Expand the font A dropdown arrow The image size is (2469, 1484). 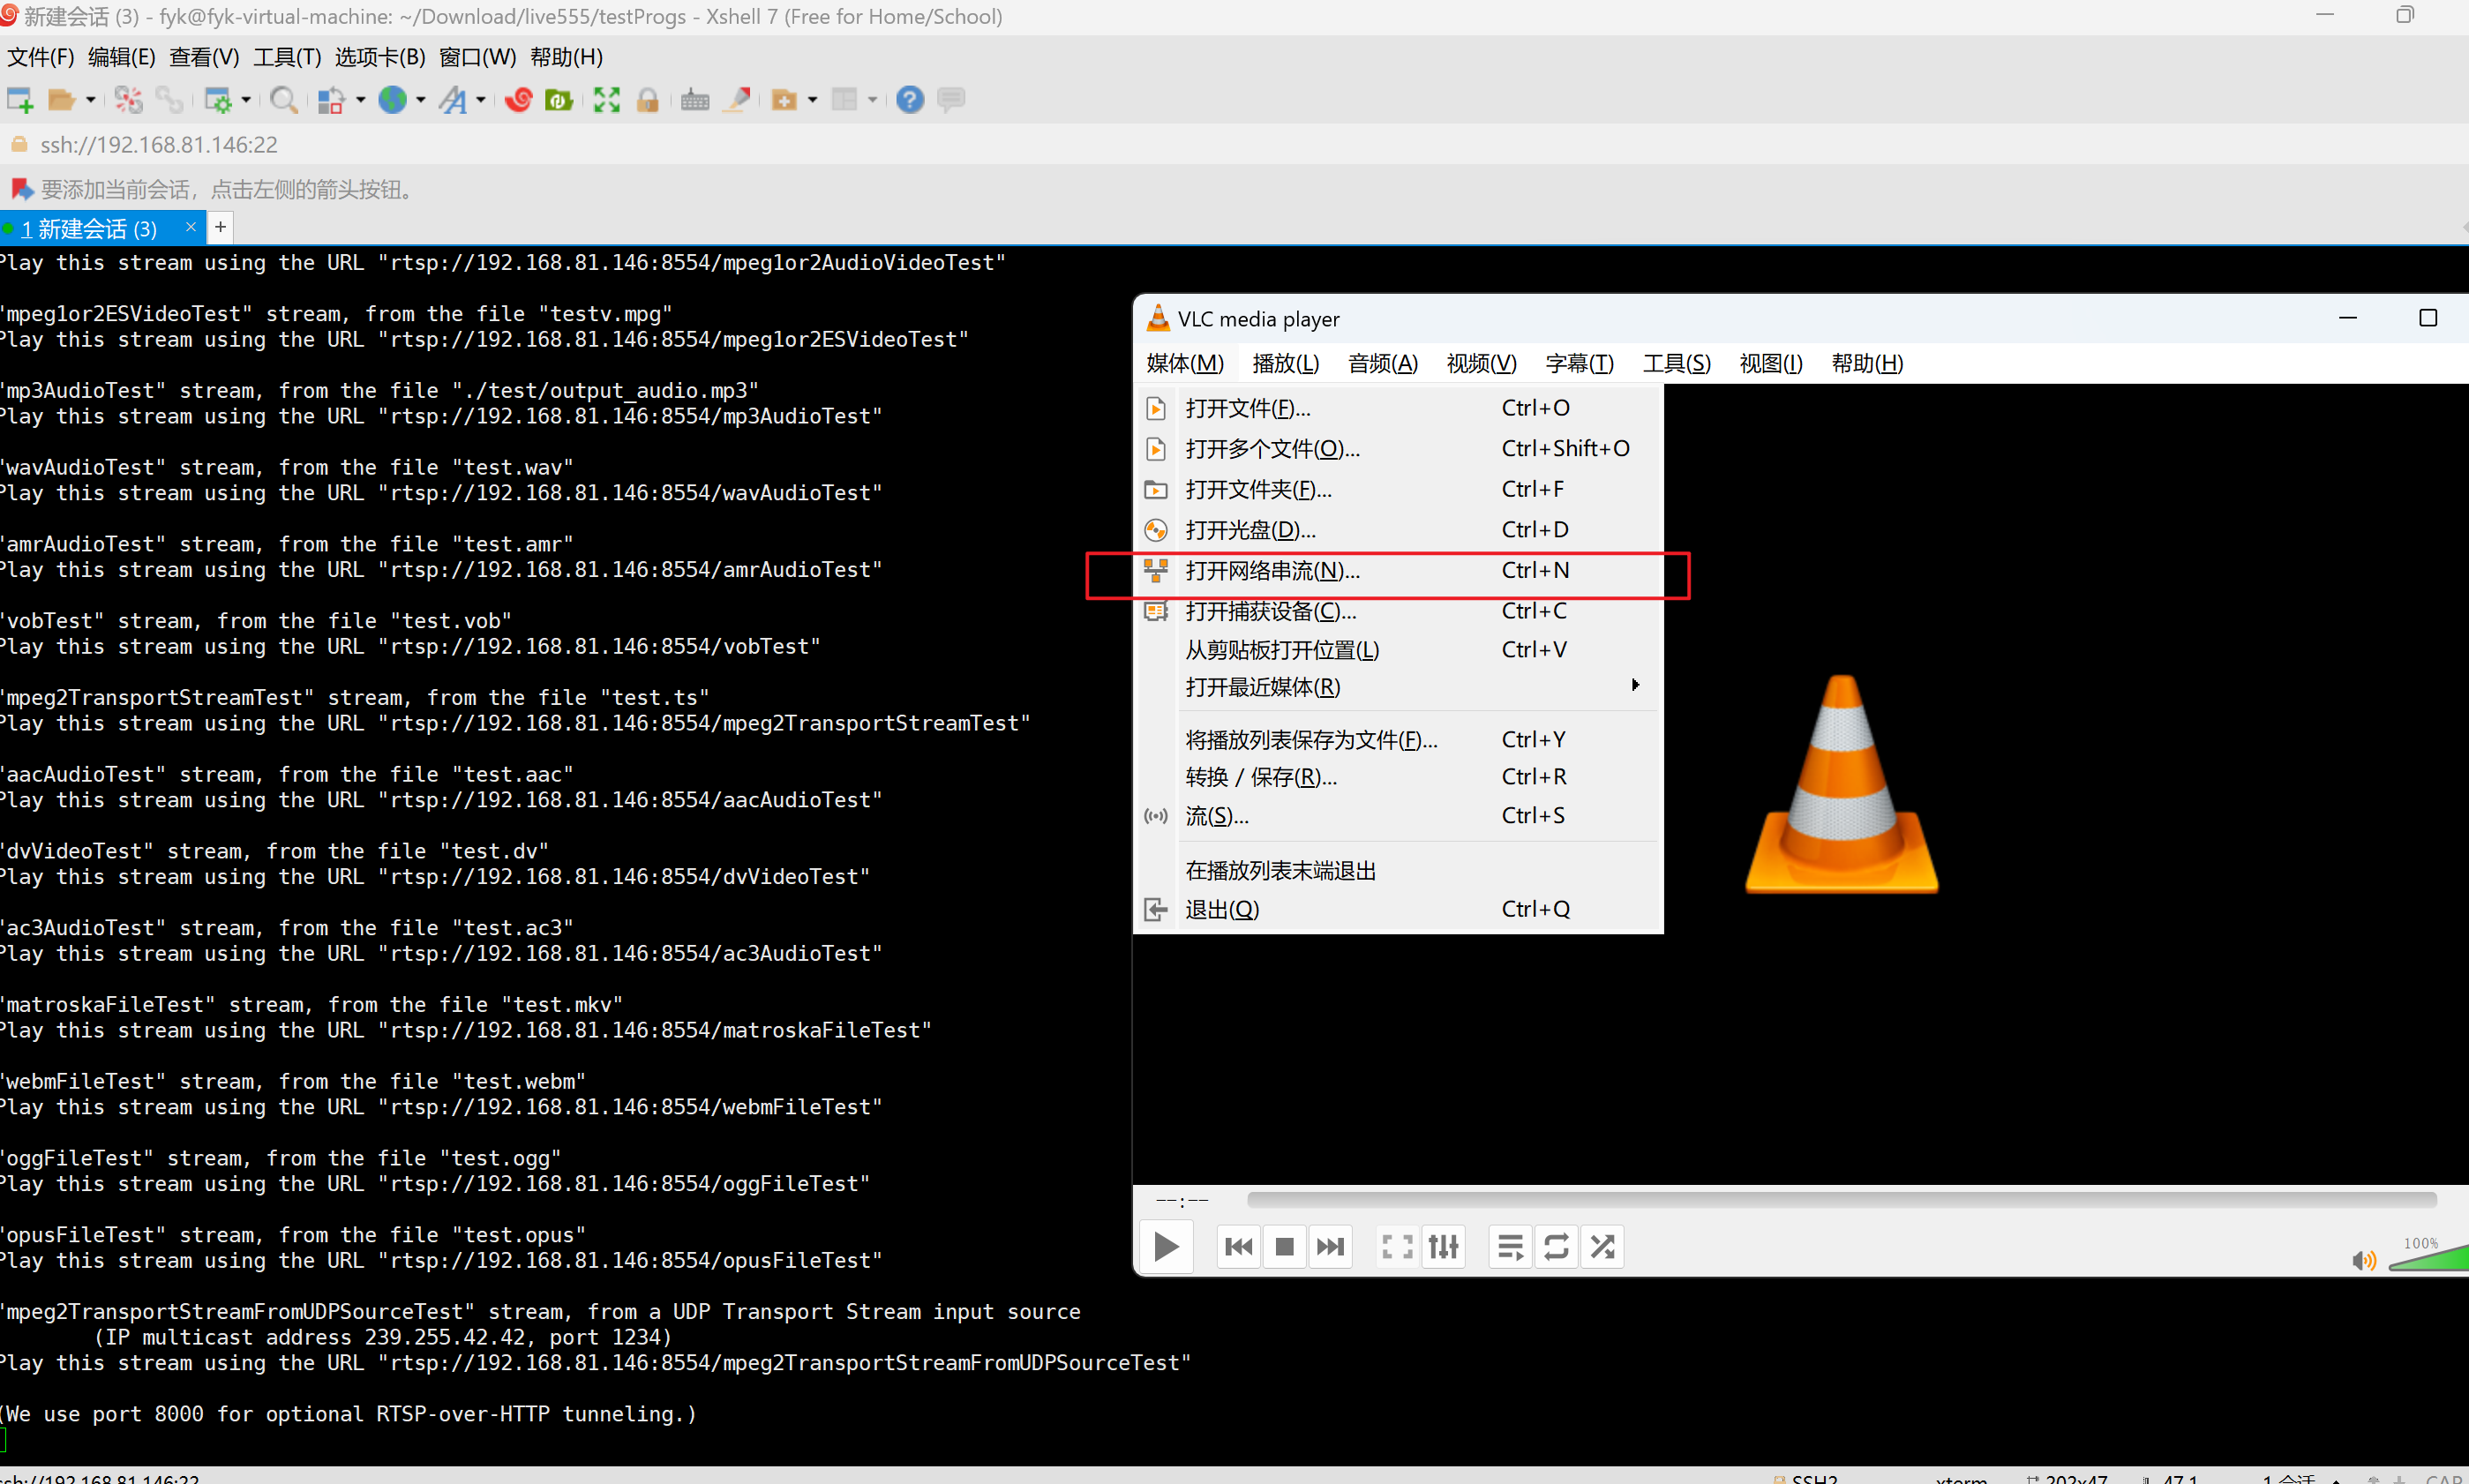(x=481, y=99)
